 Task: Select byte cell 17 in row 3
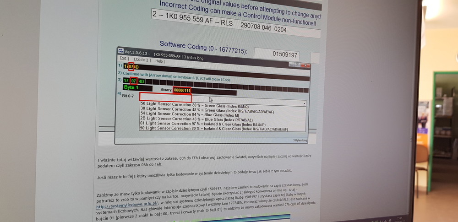pyautogui.click(x=126, y=81)
